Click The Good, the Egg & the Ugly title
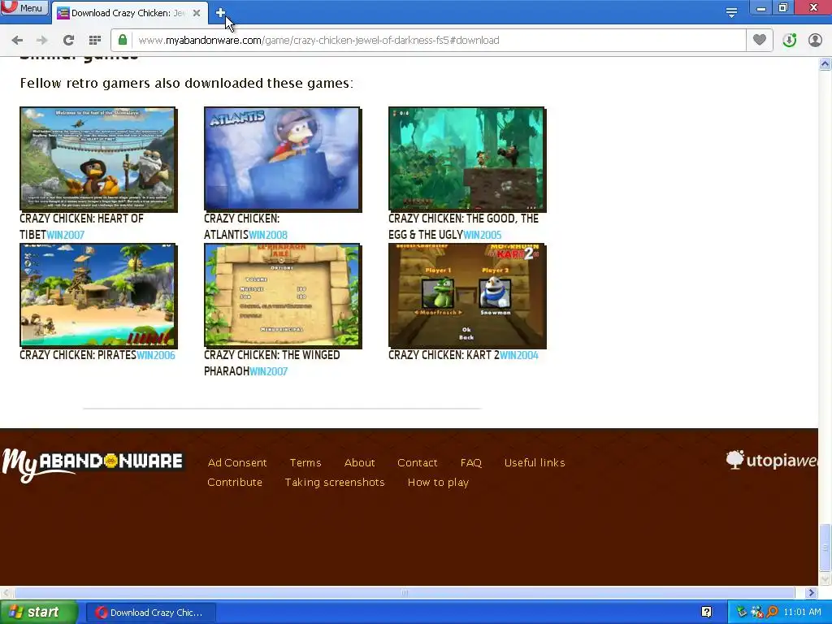Screen dimensions: 832x624 click(x=463, y=227)
